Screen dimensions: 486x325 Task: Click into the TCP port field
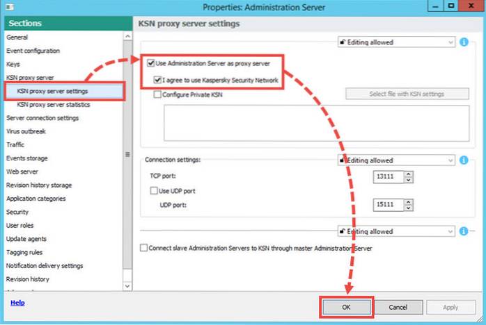click(x=386, y=177)
